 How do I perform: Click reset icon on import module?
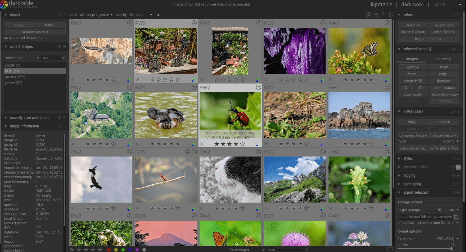59,15
